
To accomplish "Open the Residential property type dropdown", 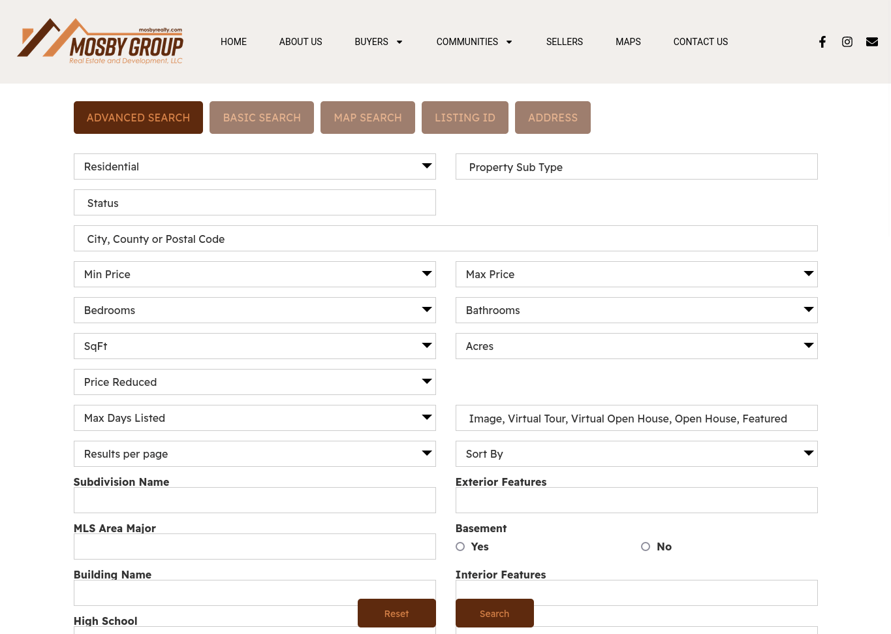I will (x=255, y=166).
